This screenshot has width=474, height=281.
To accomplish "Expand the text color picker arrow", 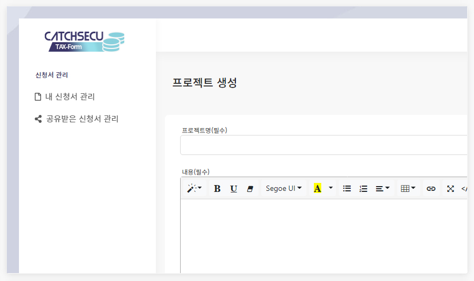I will pos(331,188).
